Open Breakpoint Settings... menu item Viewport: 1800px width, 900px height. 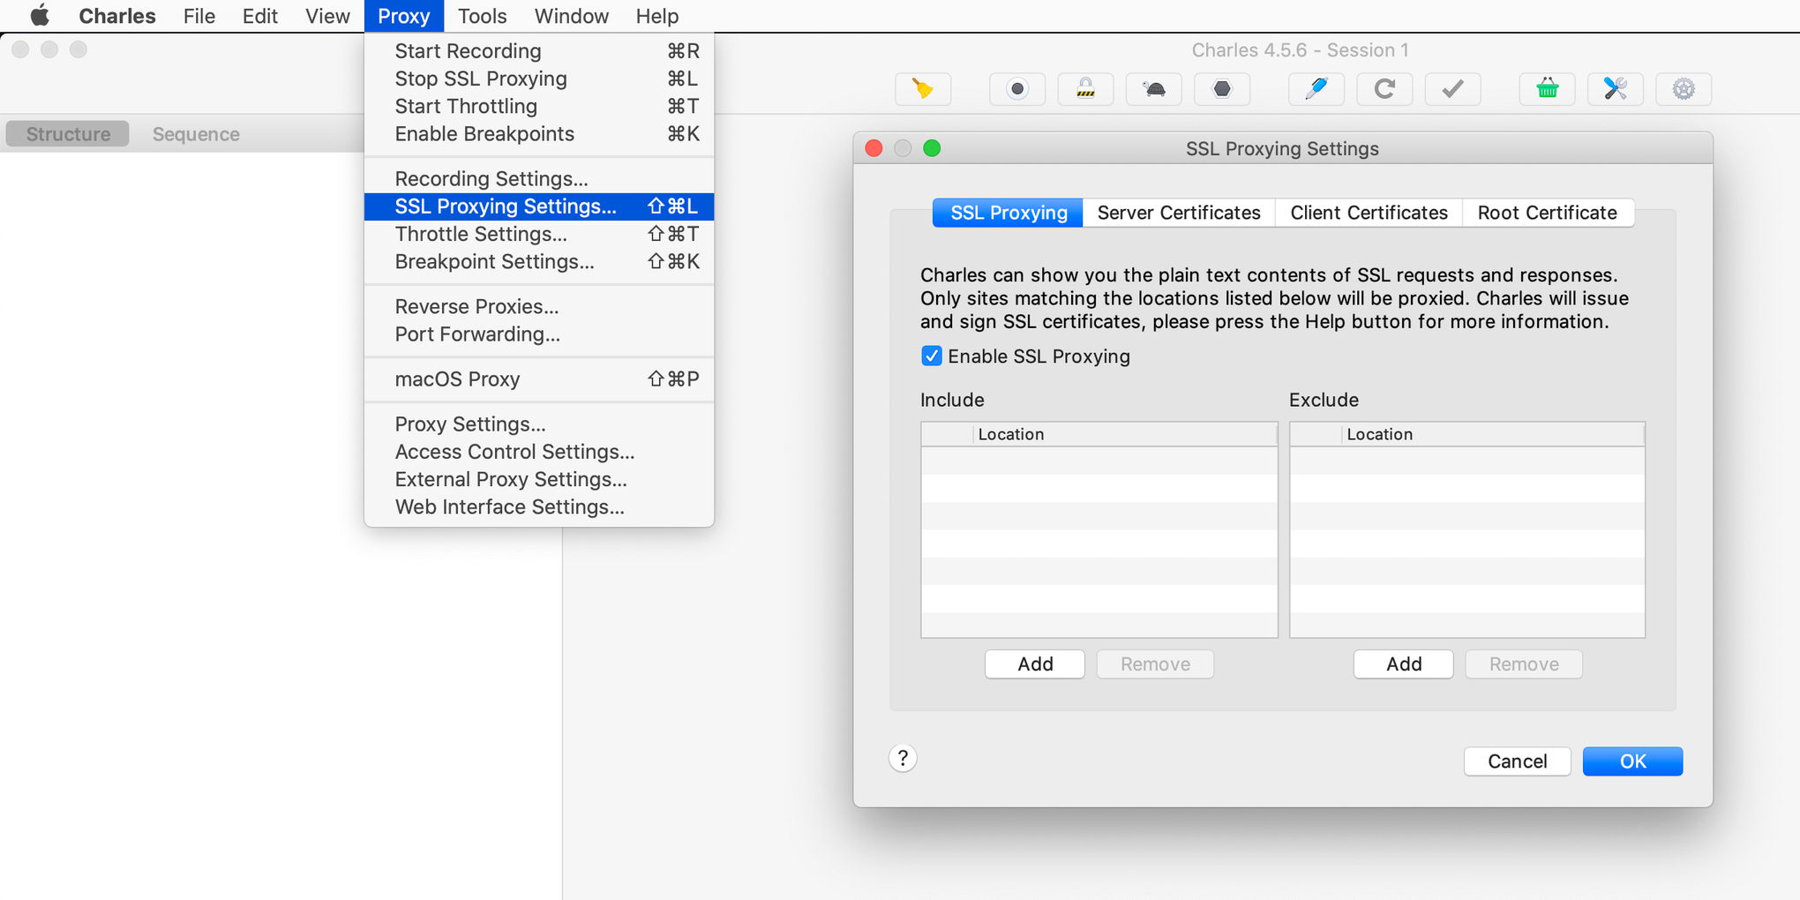point(539,261)
